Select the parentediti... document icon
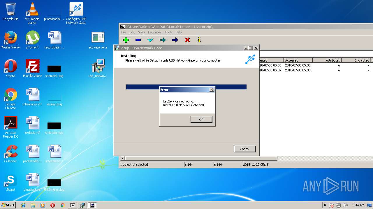This screenshot has height=209, width=373. 32,154
